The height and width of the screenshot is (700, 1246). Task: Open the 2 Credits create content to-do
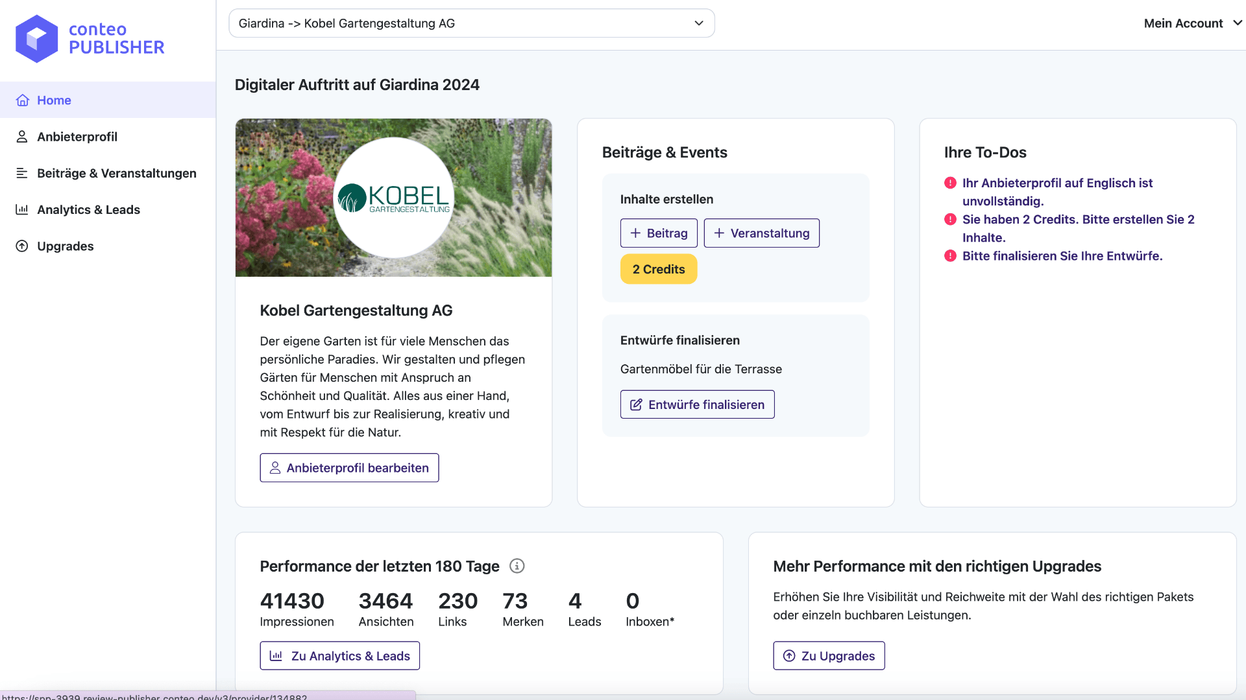click(1078, 228)
